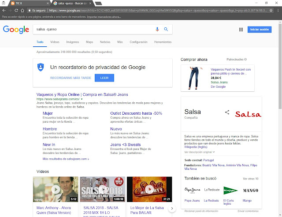
Task: Click the MANGO logo image
Action: tap(251, 191)
